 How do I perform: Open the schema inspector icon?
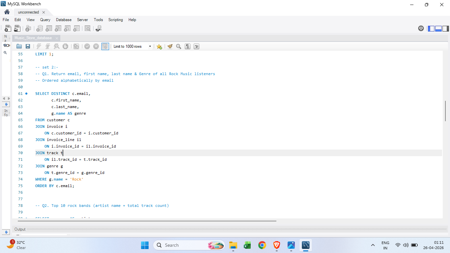pyautogui.click(x=28, y=29)
